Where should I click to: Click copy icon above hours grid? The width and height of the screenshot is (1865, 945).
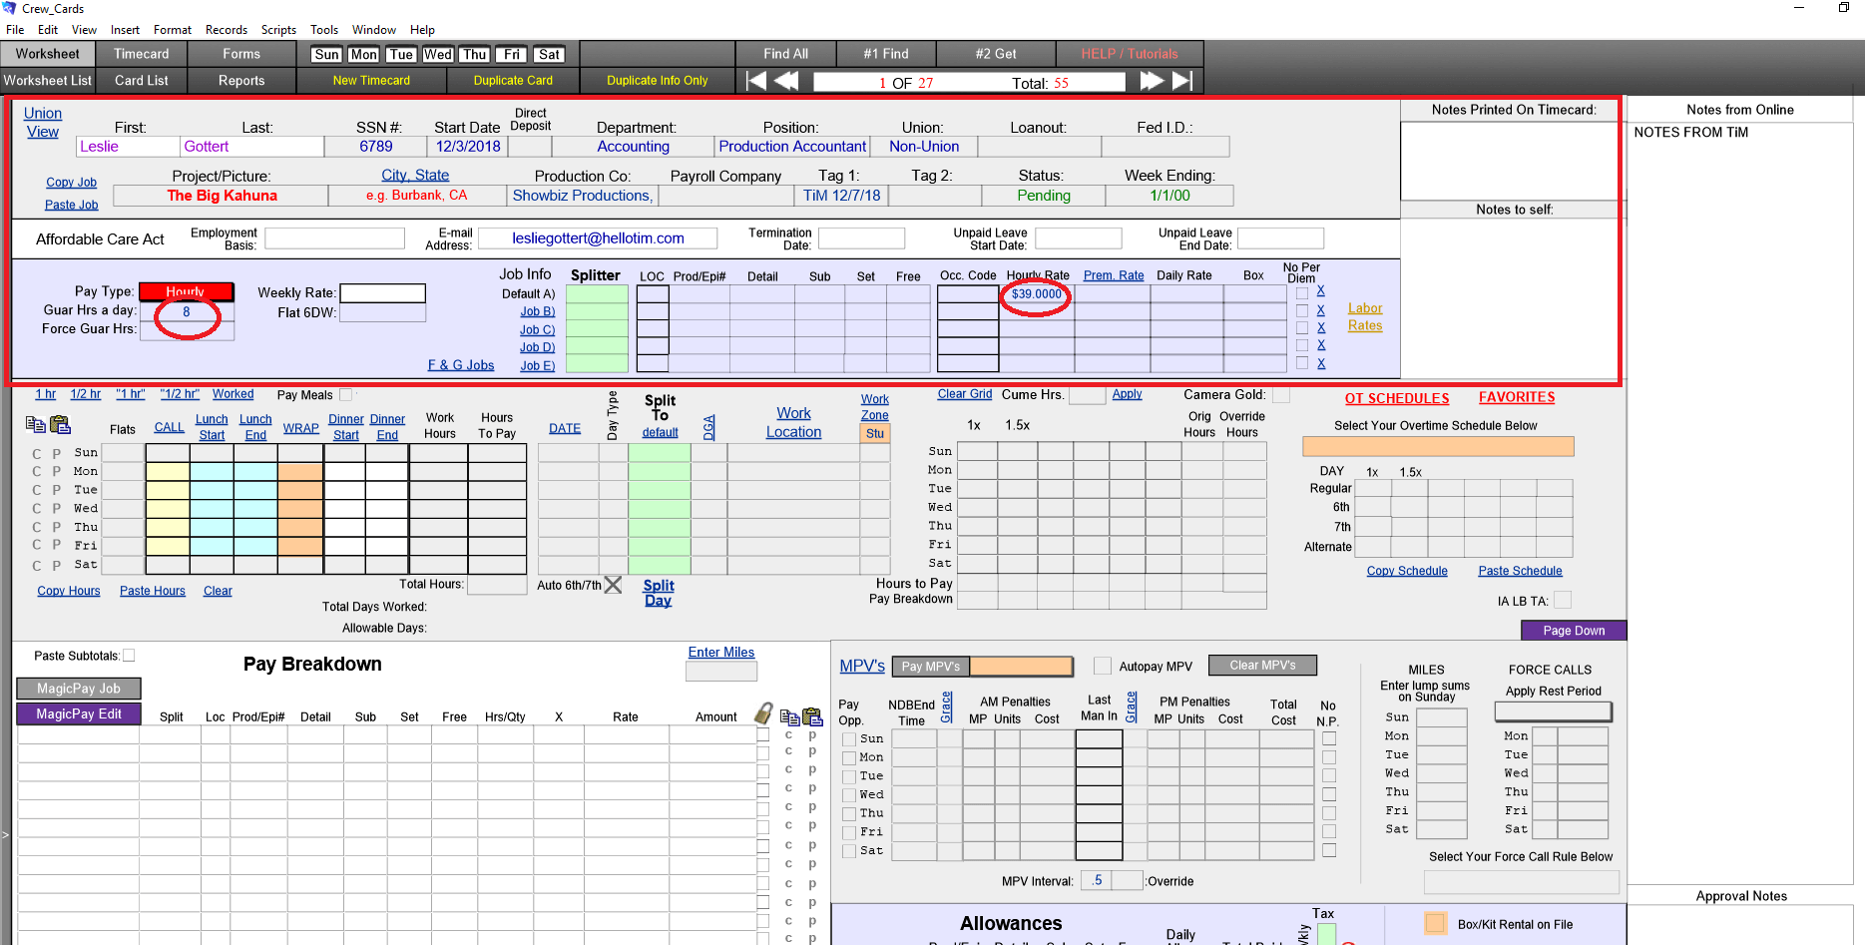pyautogui.click(x=35, y=425)
